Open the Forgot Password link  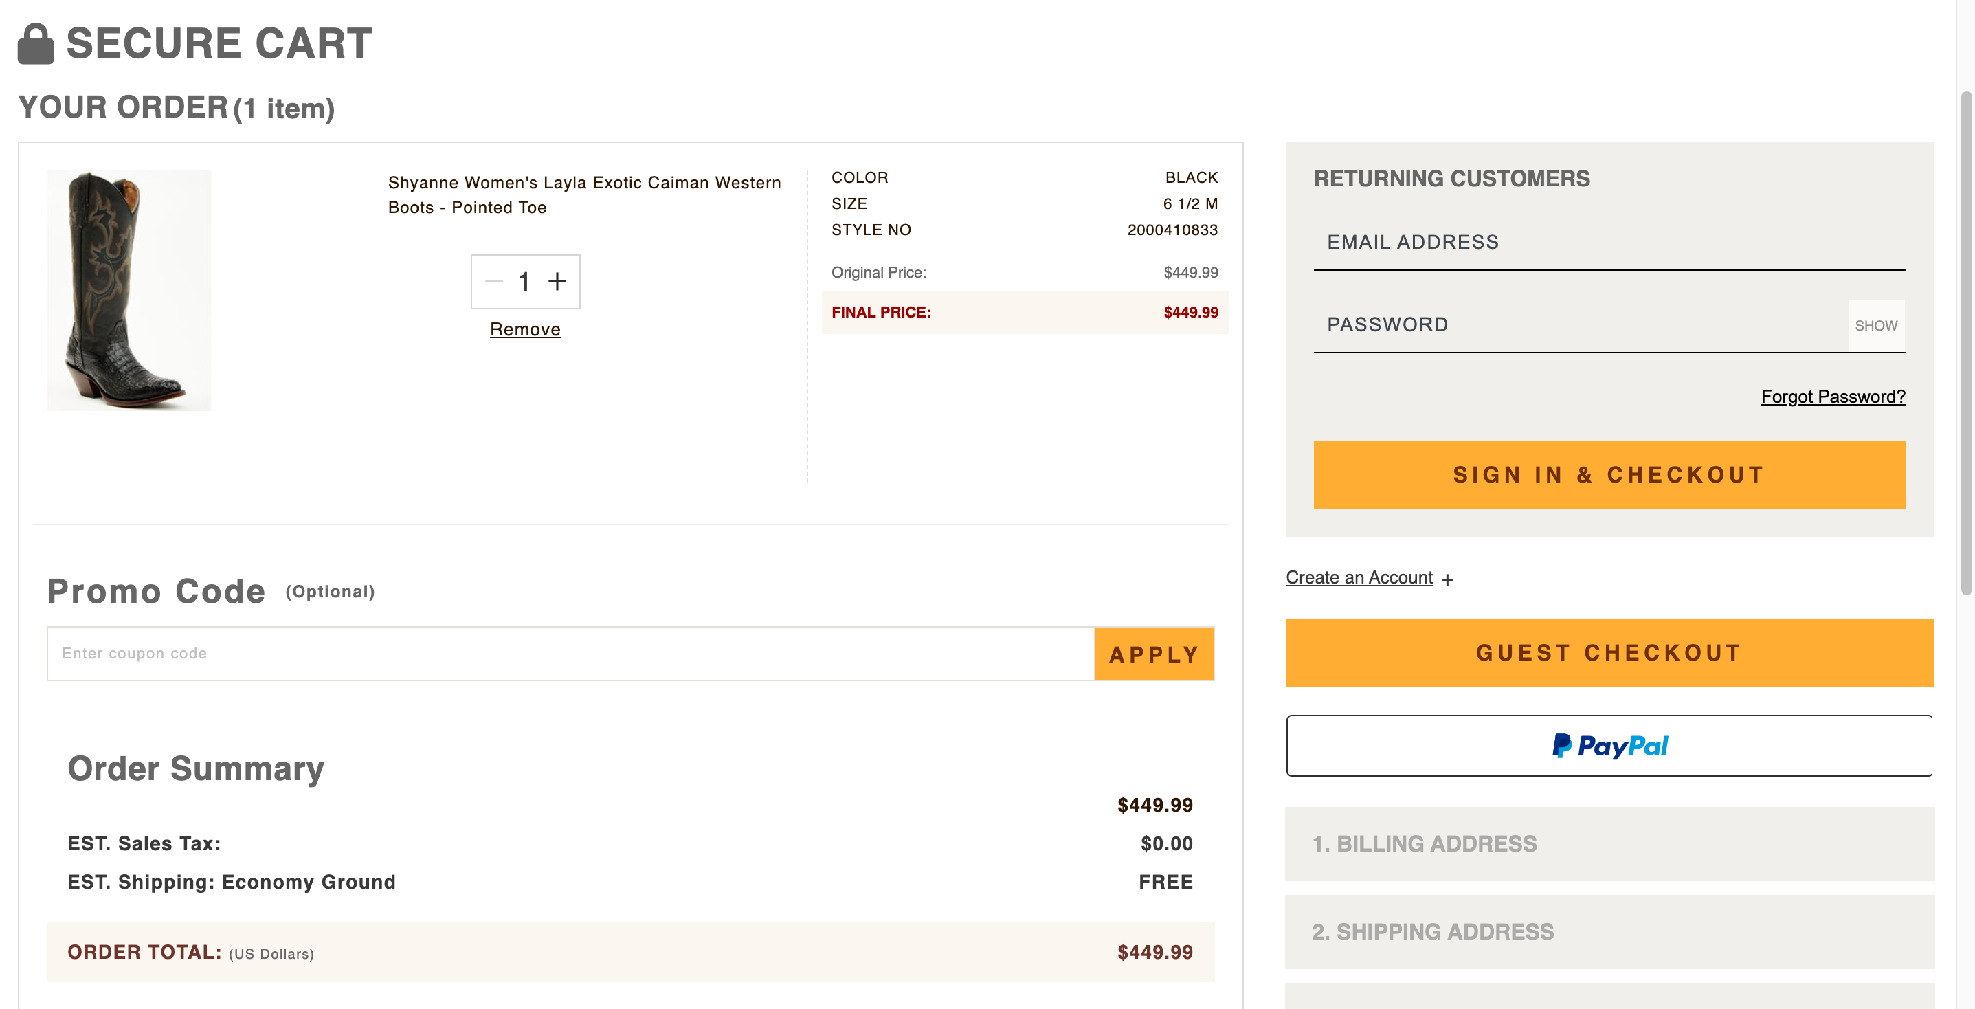1833,397
